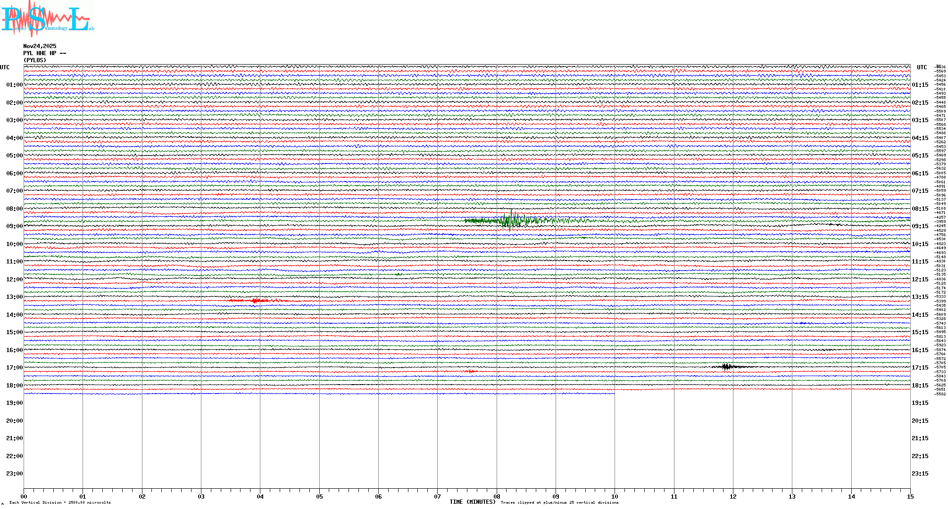The height and width of the screenshot is (509, 948).
Task: Click minute 08 tick label on bottom axis
Action: tap(497, 496)
